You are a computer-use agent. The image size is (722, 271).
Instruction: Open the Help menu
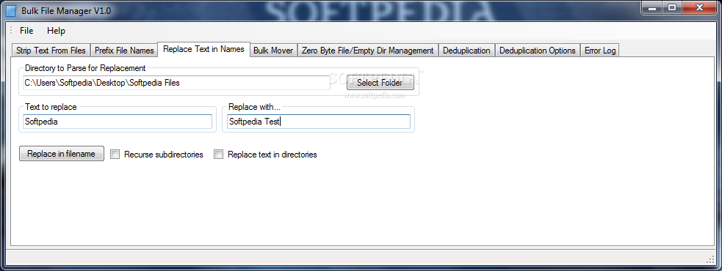[x=56, y=31]
